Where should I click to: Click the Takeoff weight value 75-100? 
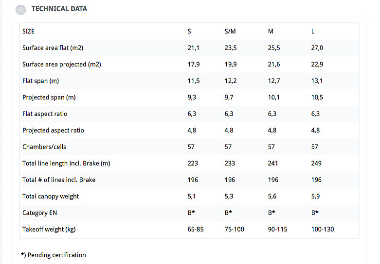pos(235,229)
